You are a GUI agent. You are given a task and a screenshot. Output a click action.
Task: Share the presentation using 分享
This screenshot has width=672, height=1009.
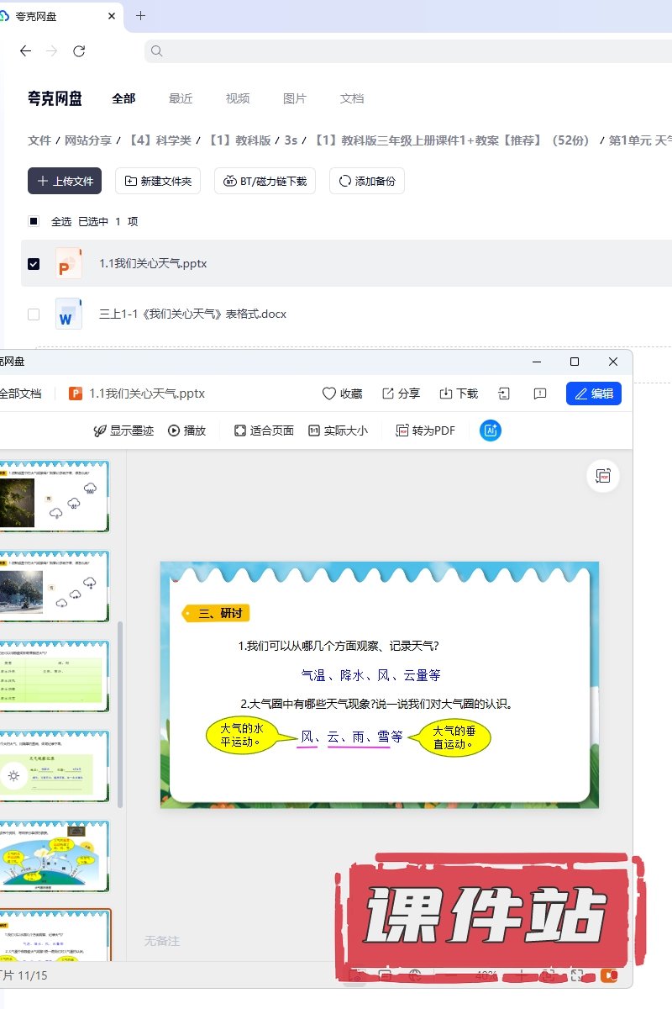click(x=401, y=394)
